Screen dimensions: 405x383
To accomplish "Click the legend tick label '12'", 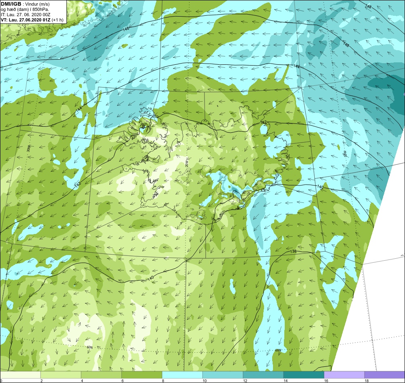I will [245, 381].
